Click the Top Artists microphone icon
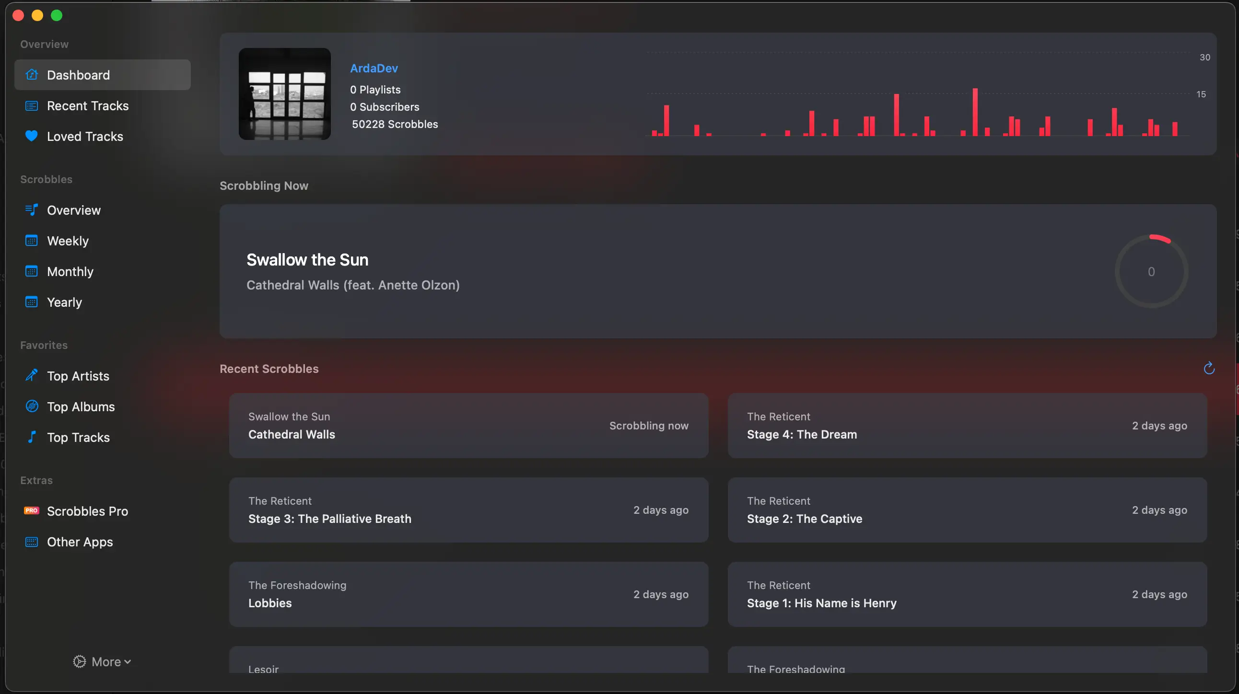This screenshot has width=1239, height=694. coord(32,376)
